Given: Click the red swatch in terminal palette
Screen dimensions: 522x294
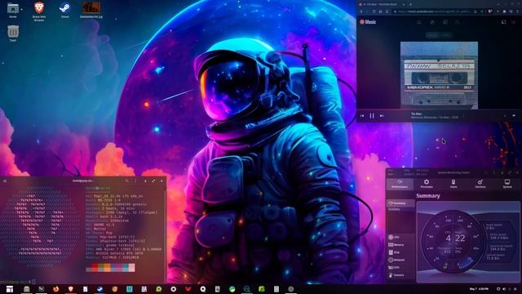Looking at the screenshot, I should click(x=95, y=268).
